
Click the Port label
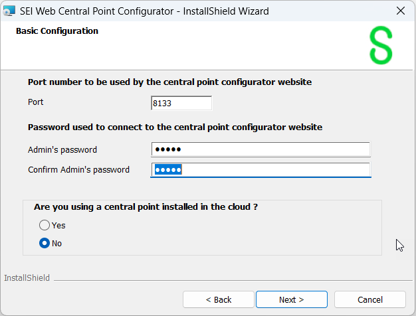(x=36, y=103)
